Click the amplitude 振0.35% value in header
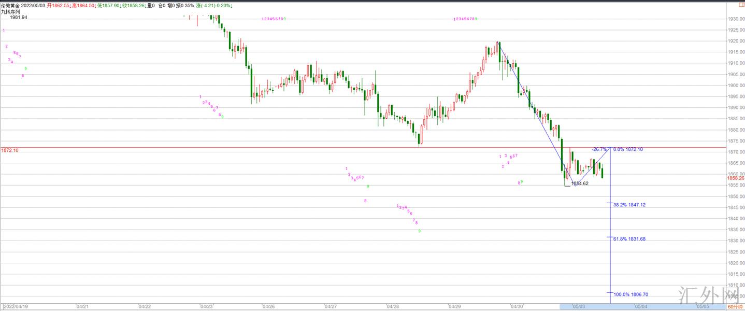Viewport: 745px width, 311px height. (x=184, y=5)
